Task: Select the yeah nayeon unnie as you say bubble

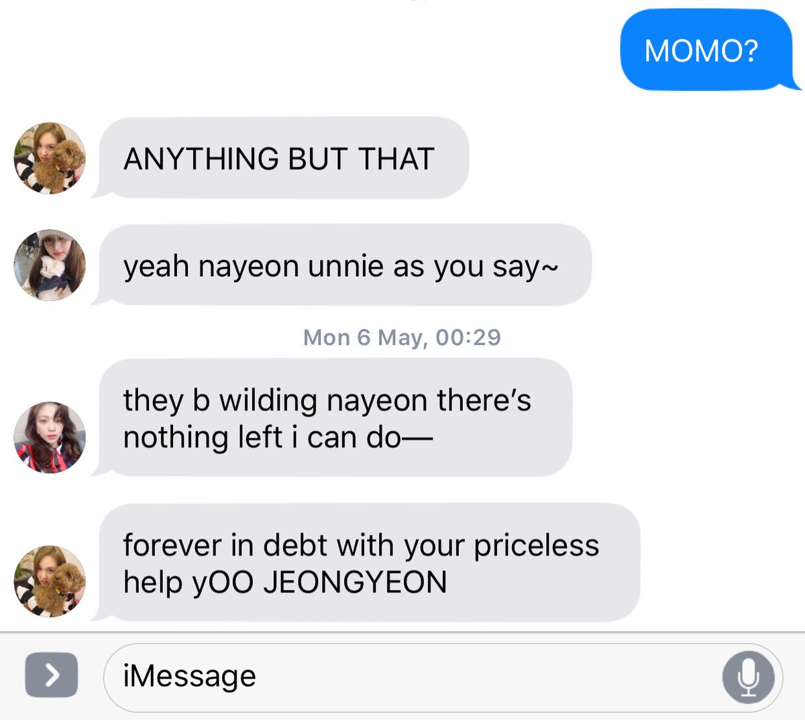Action: tap(341, 265)
